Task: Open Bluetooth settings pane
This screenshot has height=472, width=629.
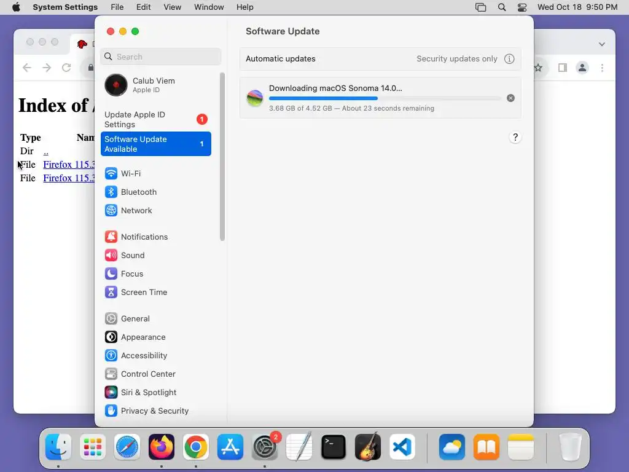Action: pos(155,192)
